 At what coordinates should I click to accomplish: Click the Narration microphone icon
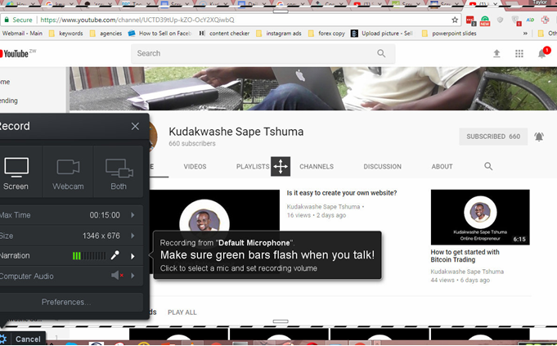[x=115, y=255]
